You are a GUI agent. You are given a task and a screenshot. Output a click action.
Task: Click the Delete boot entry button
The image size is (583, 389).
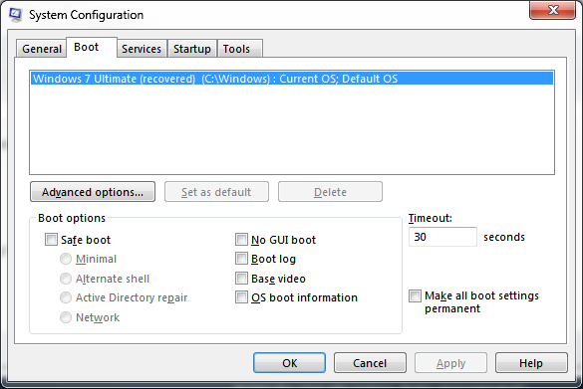tap(330, 192)
